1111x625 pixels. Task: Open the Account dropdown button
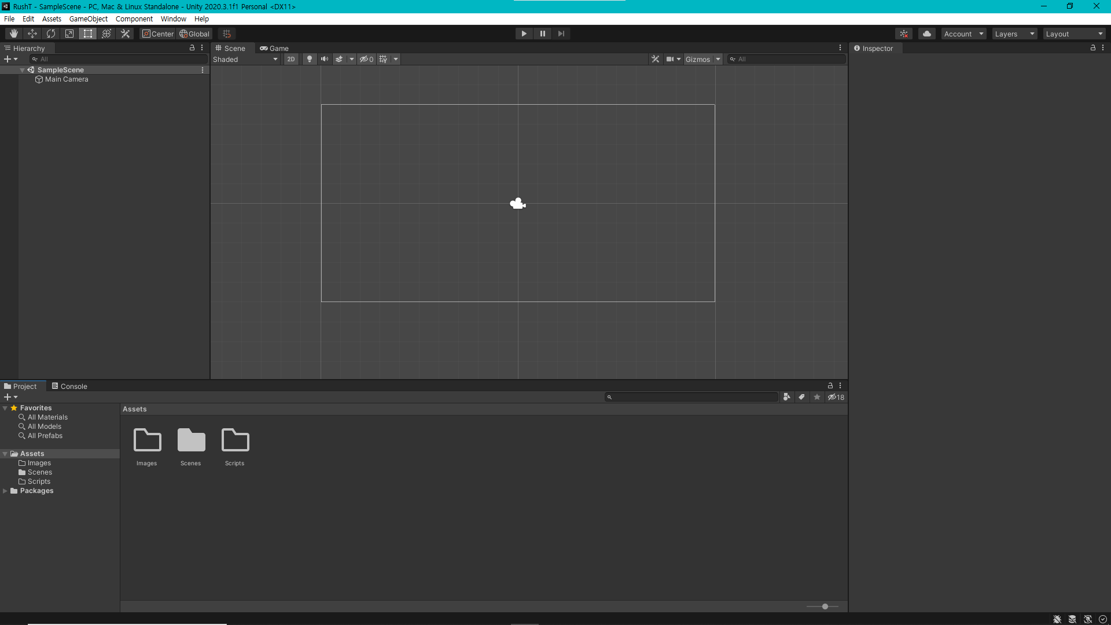(963, 34)
